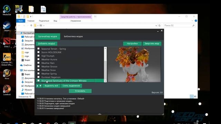Click the Установить button
The height and width of the screenshot is (124, 221).
pyautogui.click(x=80, y=91)
